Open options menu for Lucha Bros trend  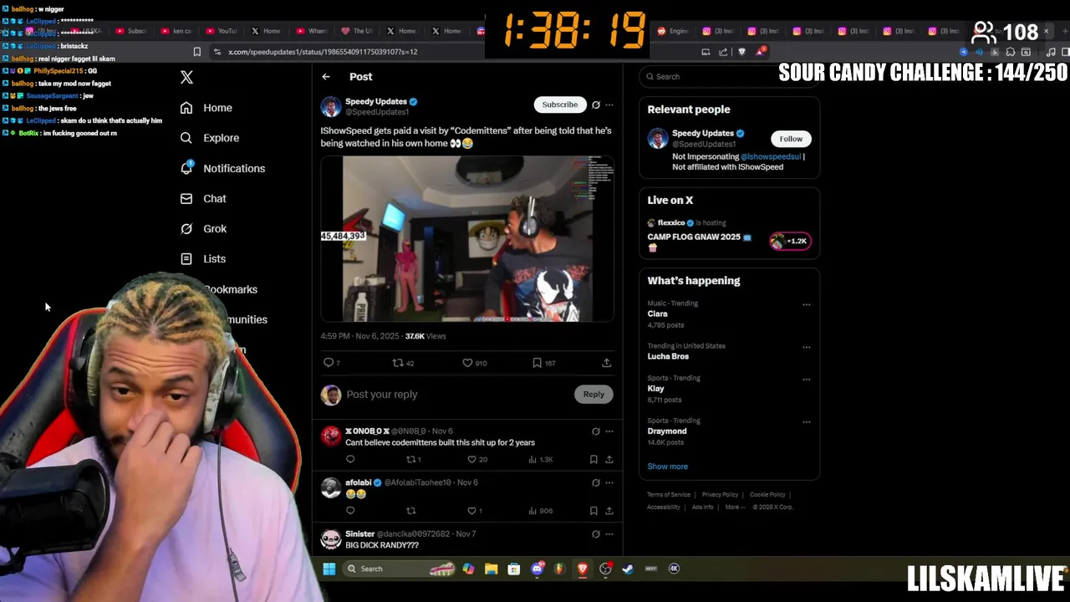807,347
